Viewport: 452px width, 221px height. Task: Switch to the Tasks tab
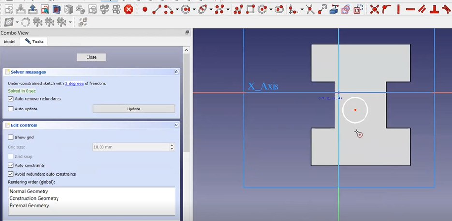34,41
